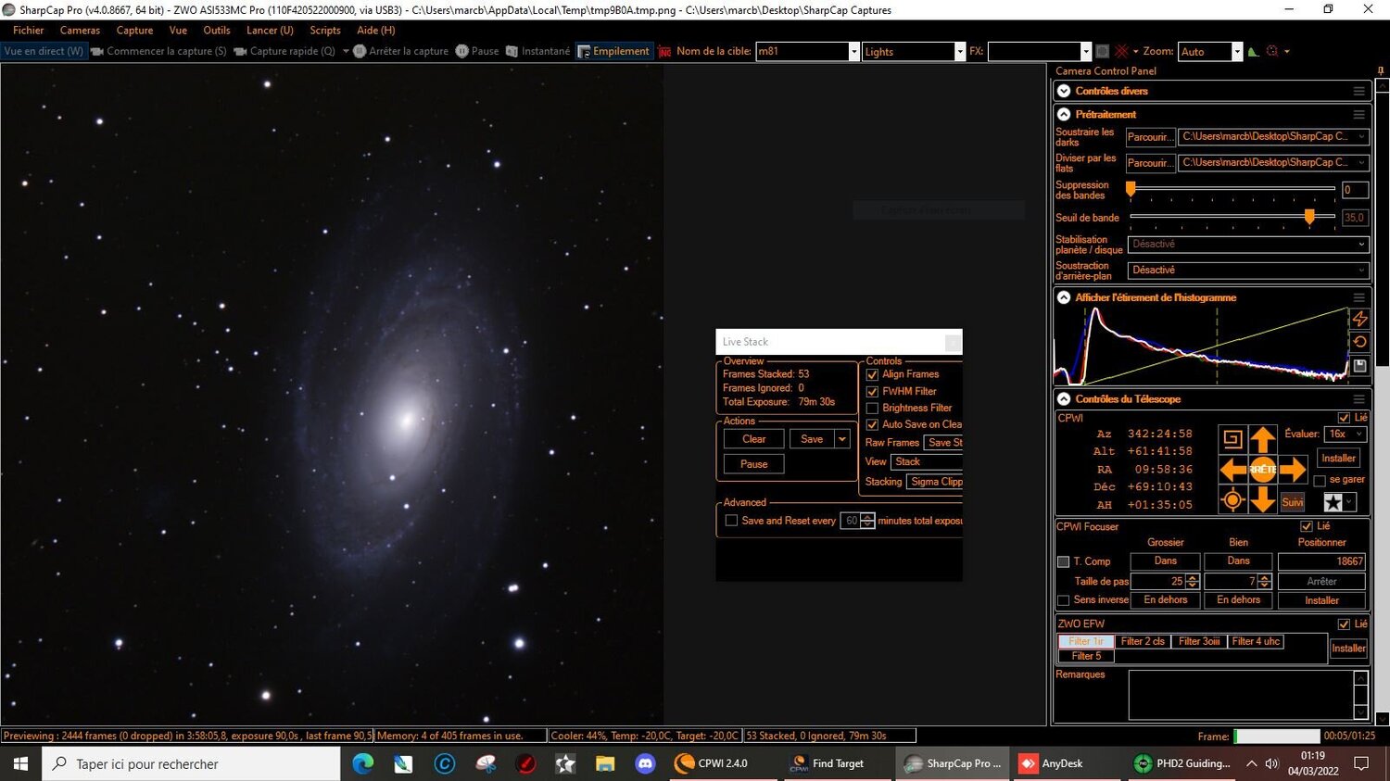Open the Contrôles divers panel options menu

(1359, 91)
